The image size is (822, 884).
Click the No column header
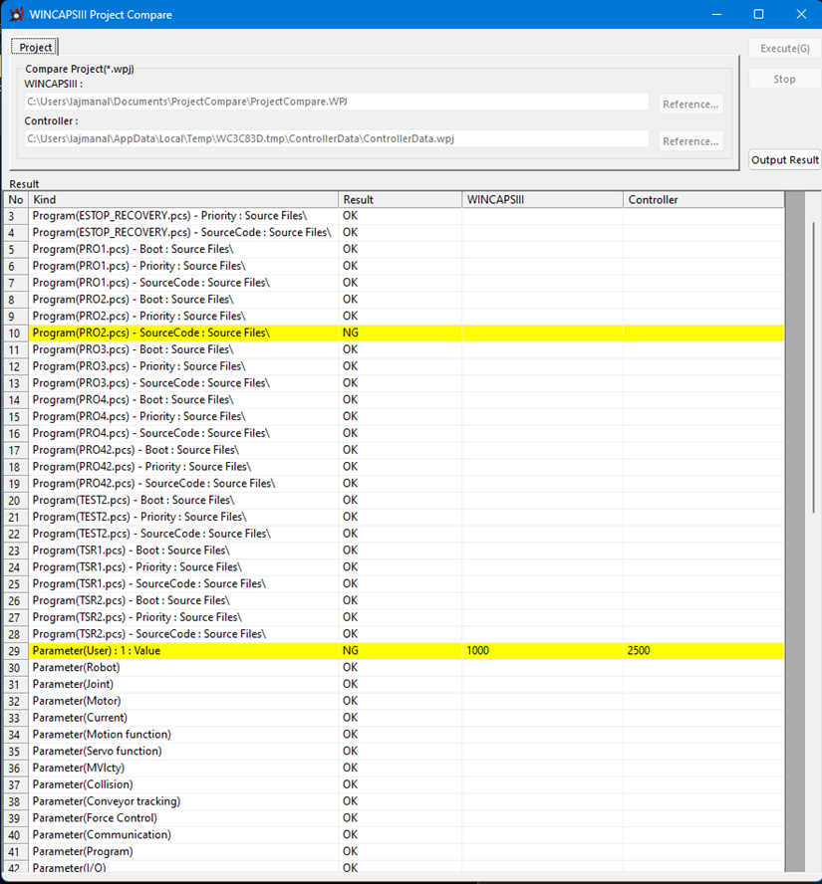[x=16, y=199]
